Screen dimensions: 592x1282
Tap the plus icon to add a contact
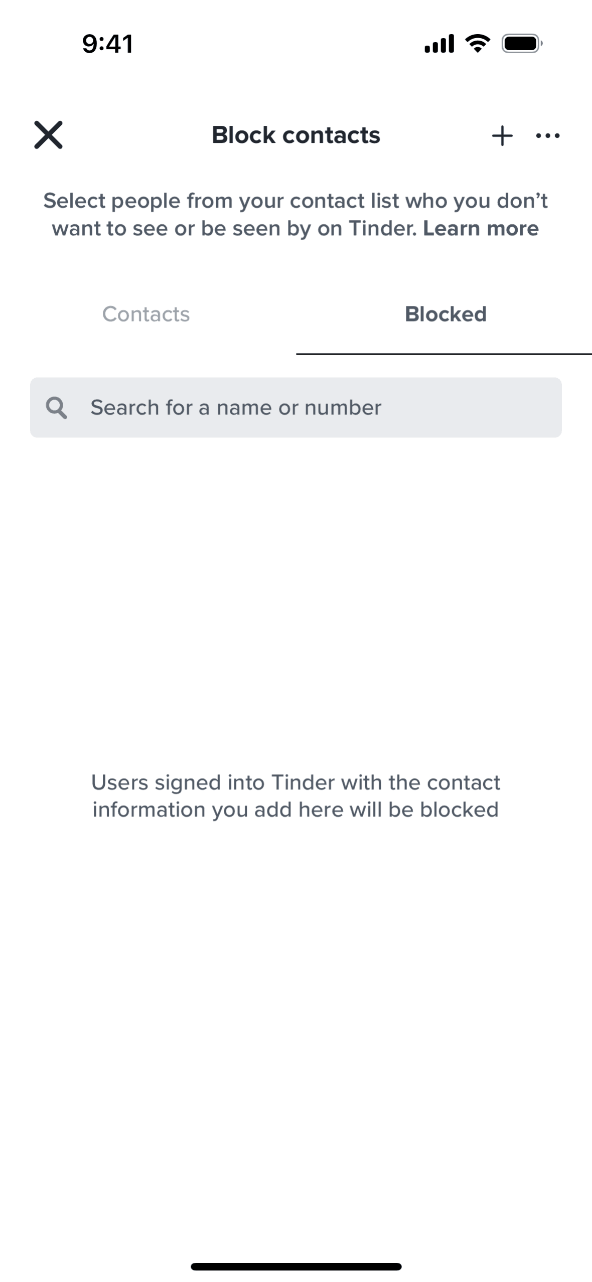502,135
